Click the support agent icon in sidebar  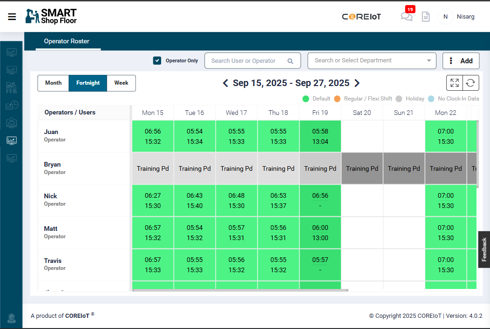click(11, 318)
